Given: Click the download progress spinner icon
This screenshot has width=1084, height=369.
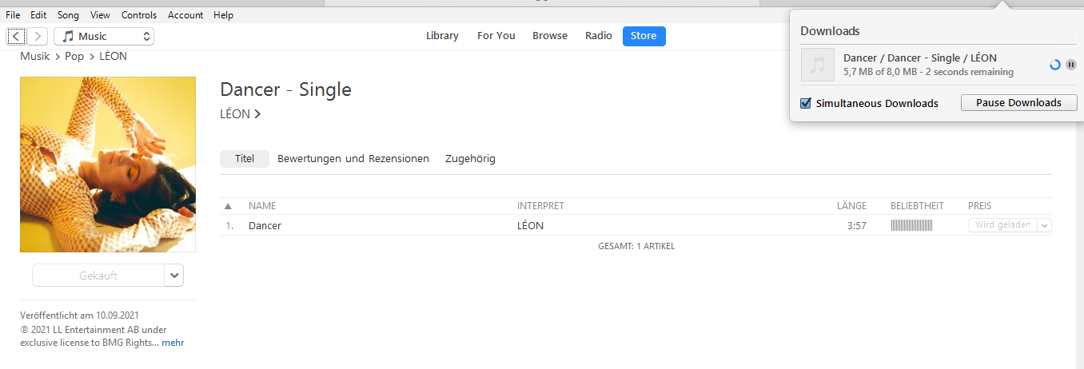Looking at the screenshot, I should (x=1054, y=65).
